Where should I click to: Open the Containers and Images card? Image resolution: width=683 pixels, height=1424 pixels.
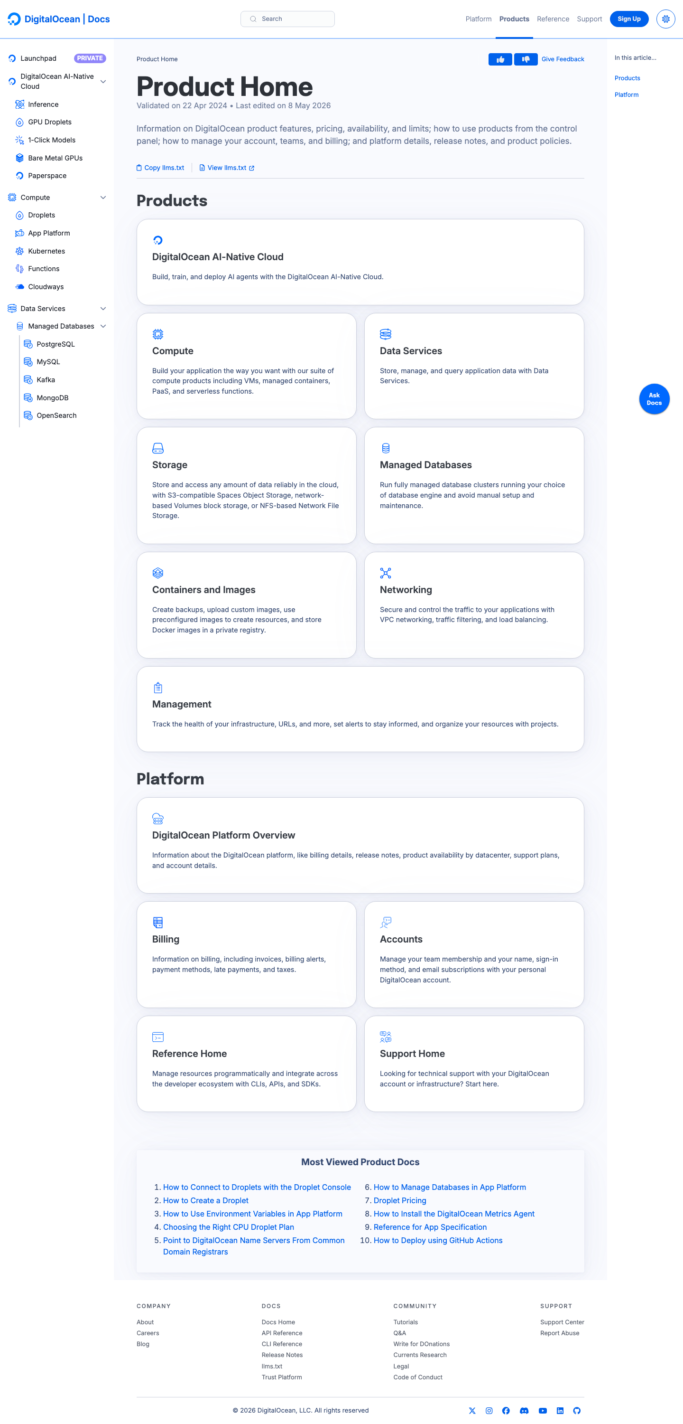pyautogui.click(x=246, y=605)
